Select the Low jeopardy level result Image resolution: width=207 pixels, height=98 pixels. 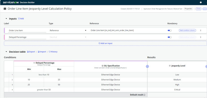[177, 75]
